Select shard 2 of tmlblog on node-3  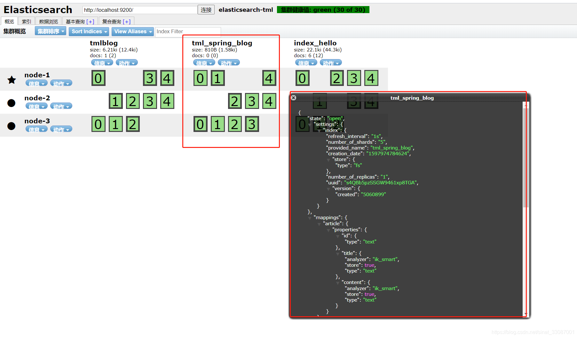pos(133,124)
